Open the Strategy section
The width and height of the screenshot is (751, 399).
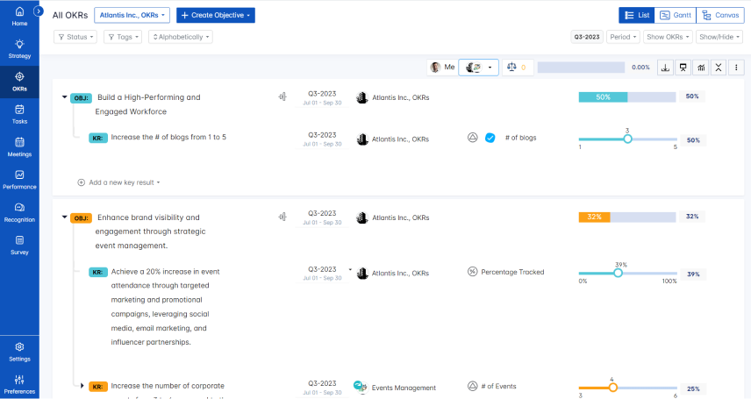19,49
